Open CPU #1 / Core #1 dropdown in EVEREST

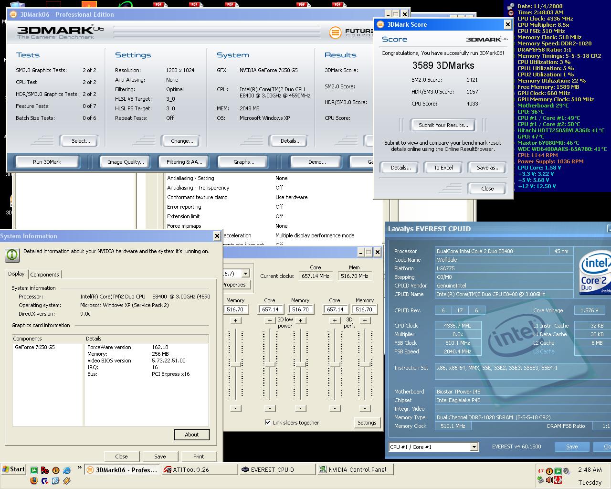[x=474, y=447]
